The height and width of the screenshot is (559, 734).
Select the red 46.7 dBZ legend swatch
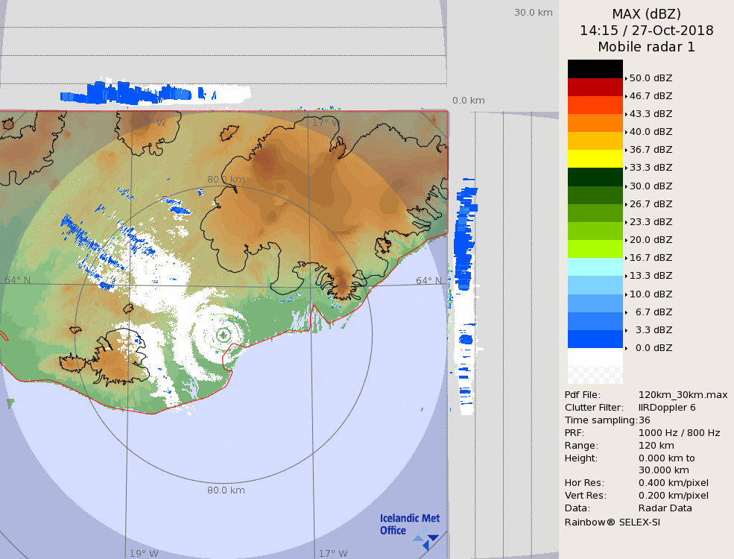tap(595, 87)
